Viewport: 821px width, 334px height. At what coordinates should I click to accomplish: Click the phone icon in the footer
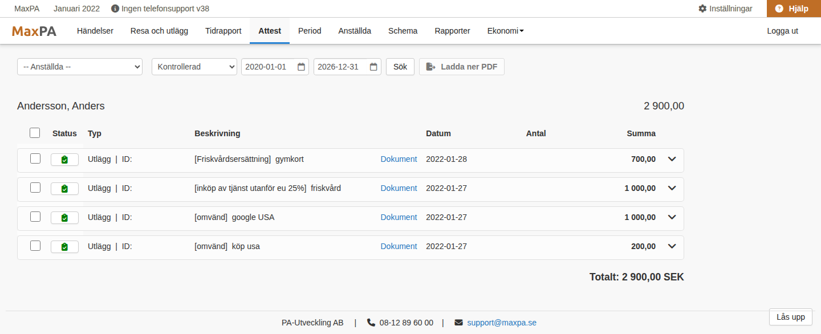pyautogui.click(x=371, y=323)
